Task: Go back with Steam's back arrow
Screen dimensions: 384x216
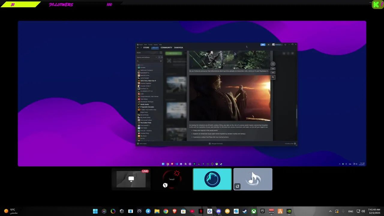Action: (138, 47)
